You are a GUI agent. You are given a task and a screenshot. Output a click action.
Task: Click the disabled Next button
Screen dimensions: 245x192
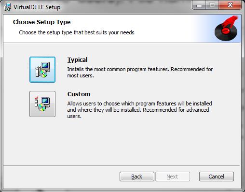pos(173,177)
